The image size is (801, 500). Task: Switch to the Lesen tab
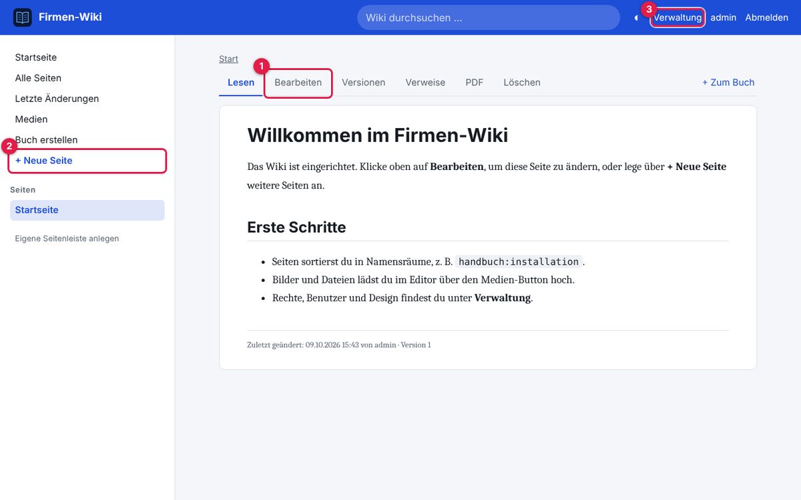(x=241, y=83)
